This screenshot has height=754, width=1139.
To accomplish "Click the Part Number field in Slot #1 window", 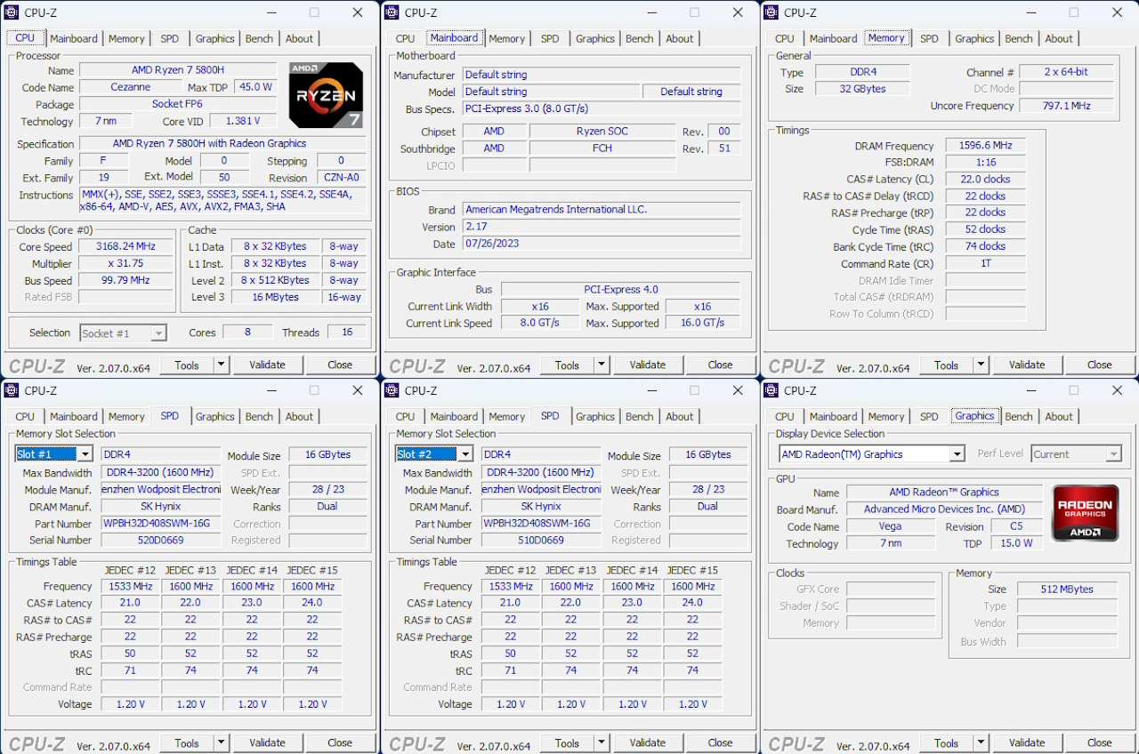I will coord(160,524).
